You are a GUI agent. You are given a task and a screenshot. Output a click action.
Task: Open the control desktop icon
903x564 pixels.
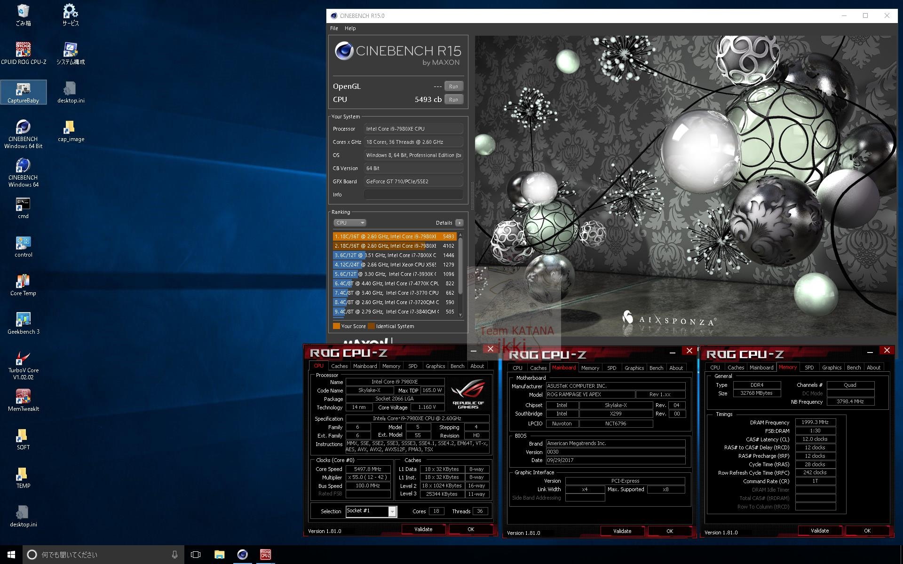click(x=24, y=246)
